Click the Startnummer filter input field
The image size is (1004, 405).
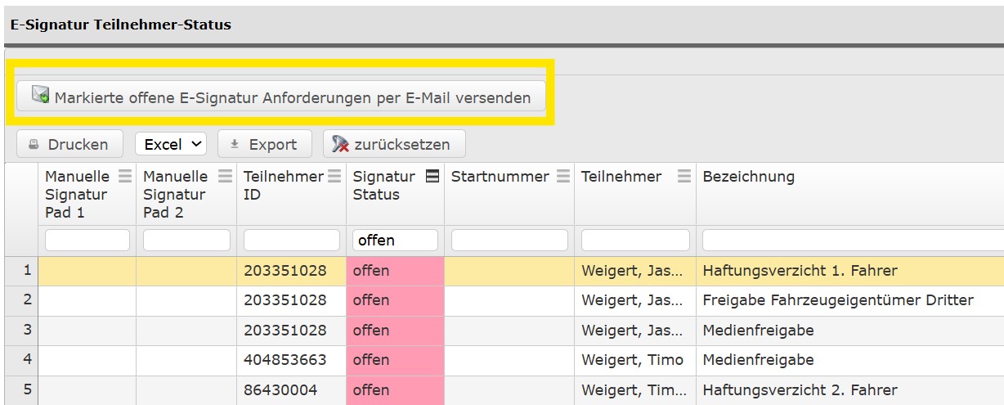(x=509, y=240)
